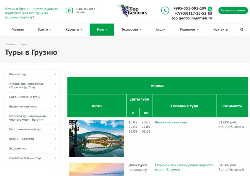Screen dimensions: 250x176
Task: Click the Апрель table header
Action: point(157,86)
